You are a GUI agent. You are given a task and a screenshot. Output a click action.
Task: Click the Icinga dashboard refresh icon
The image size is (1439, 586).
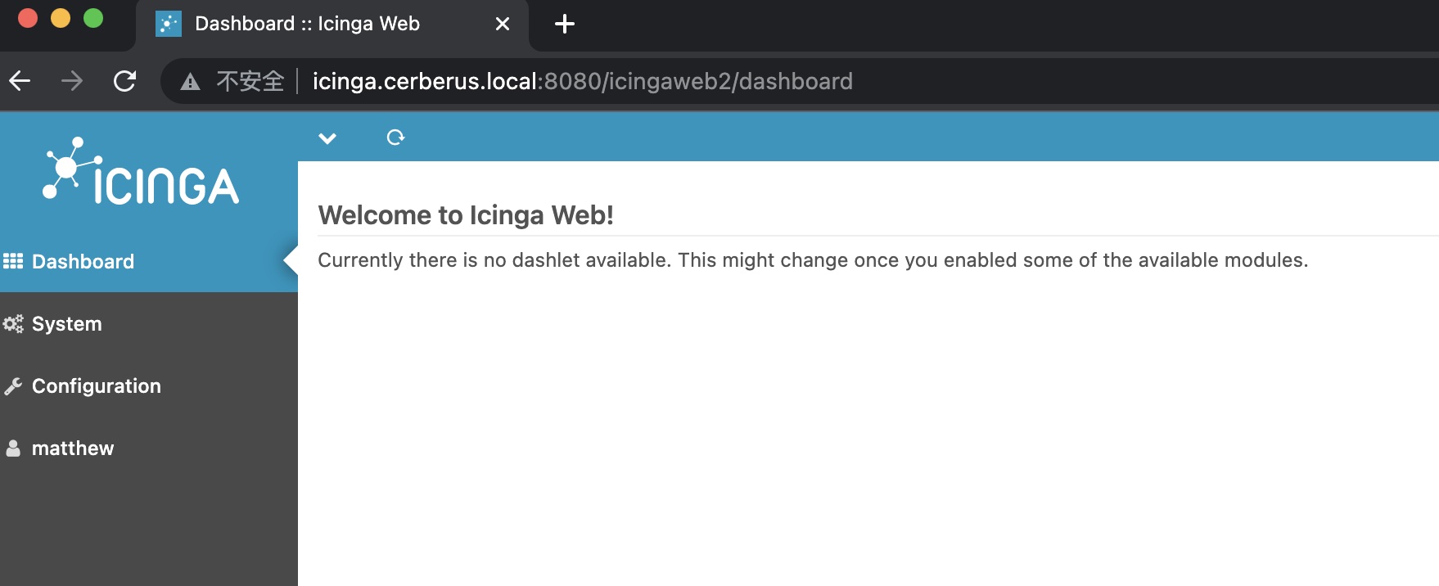pyautogui.click(x=395, y=137)
